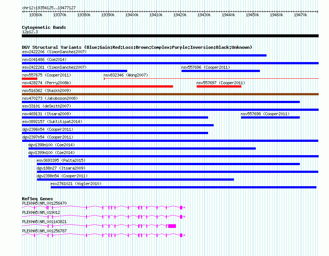Click the 19470k ruler tick label

tap(301, 15)
